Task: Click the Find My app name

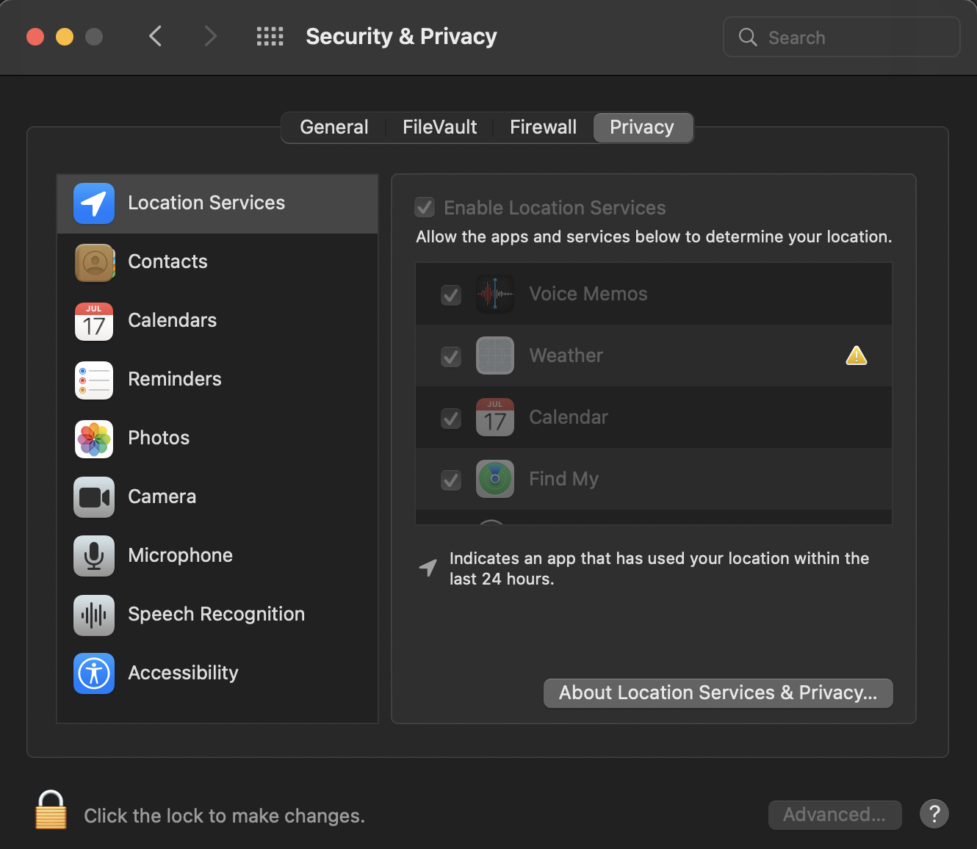Action: [564, 479]
